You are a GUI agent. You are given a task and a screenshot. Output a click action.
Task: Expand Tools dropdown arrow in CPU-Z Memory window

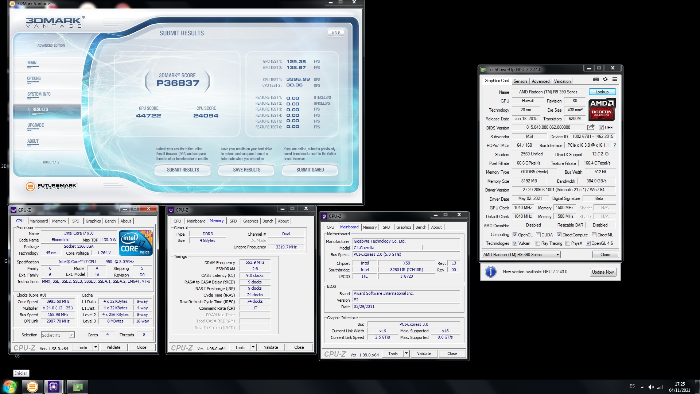tap(253, 347)
